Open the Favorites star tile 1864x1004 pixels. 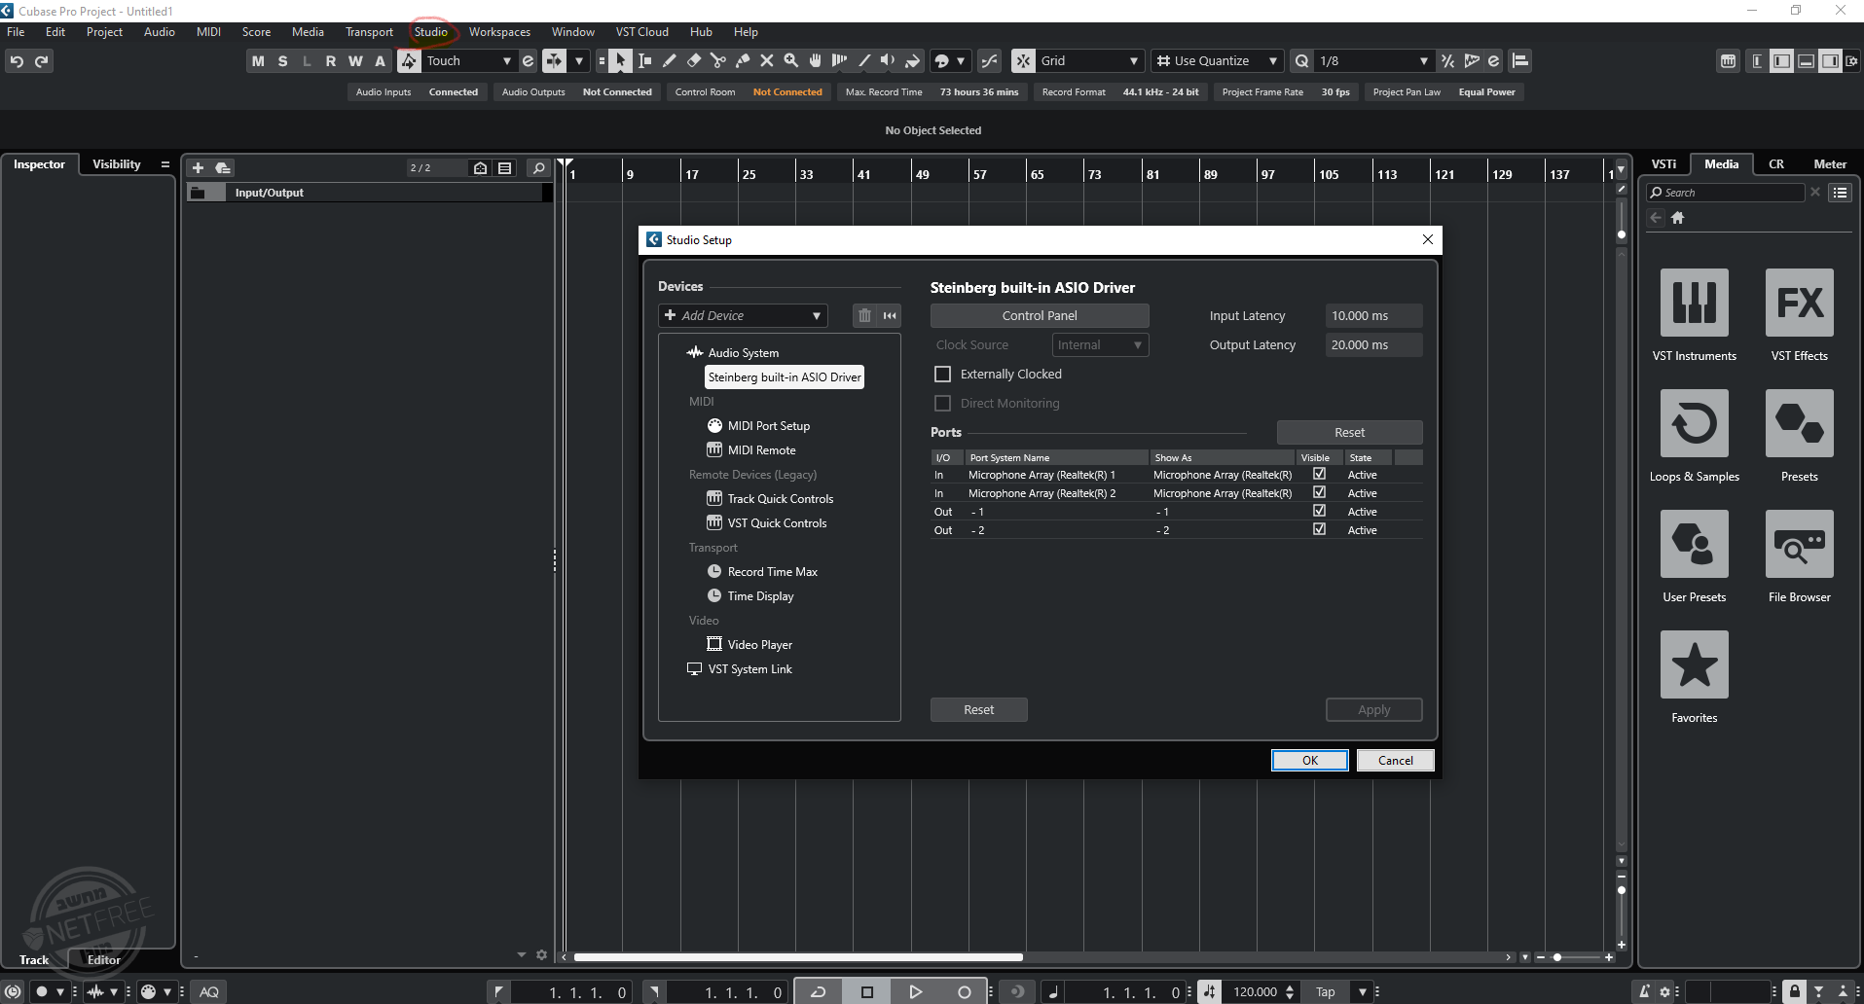(1694, 664)
